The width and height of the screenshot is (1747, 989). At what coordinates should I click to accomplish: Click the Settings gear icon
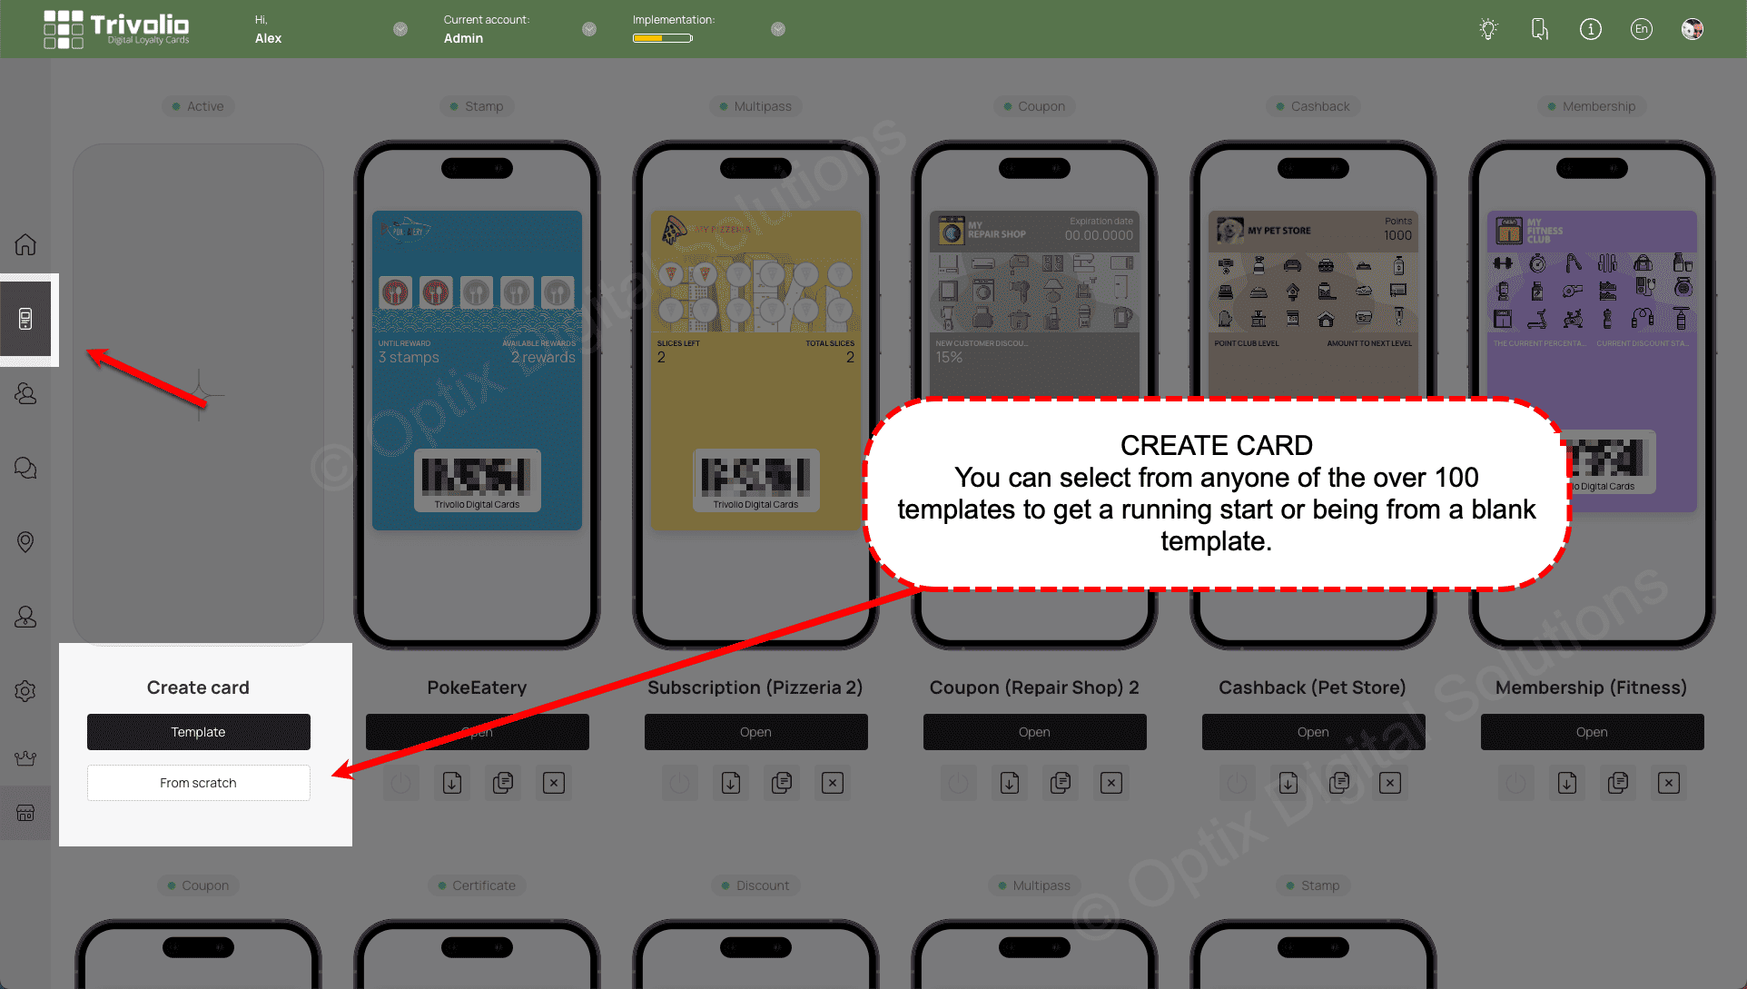[26, 690]
